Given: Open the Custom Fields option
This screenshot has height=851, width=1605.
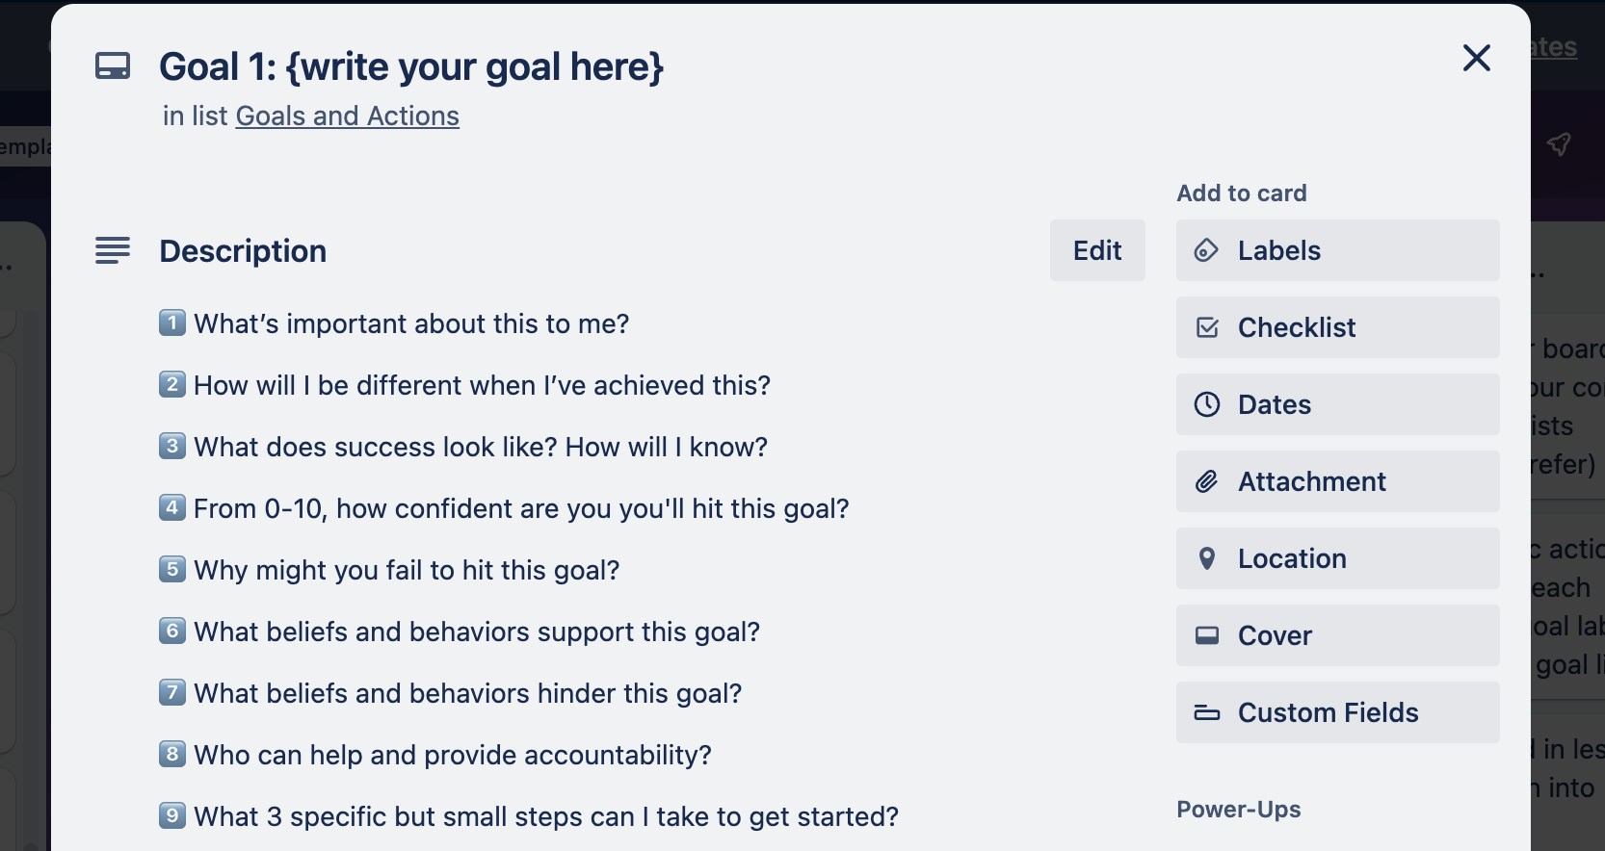Looking at the screenshot, I should coord(1337,712).
